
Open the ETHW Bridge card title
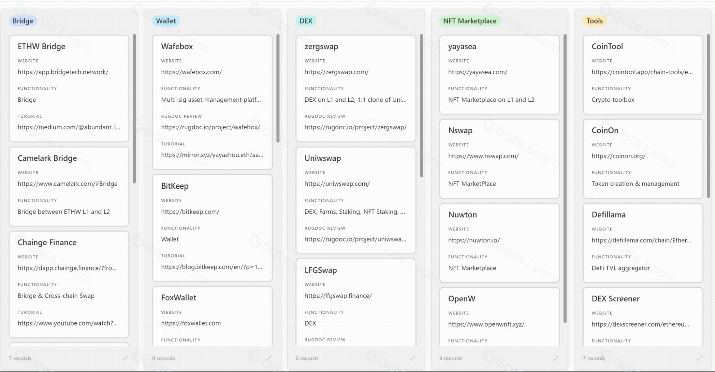click(x=41, y=46)
